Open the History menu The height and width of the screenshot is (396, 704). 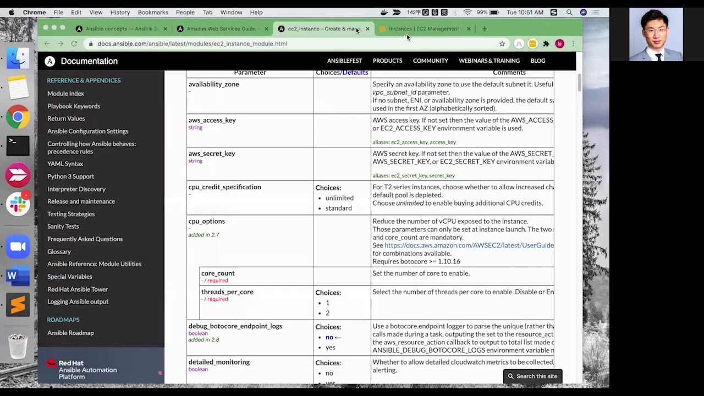coord(120,12)
